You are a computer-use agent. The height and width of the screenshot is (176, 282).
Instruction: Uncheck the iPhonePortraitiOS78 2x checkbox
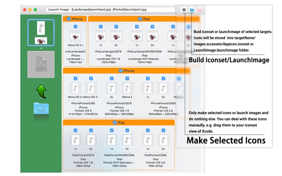point(112,78)
